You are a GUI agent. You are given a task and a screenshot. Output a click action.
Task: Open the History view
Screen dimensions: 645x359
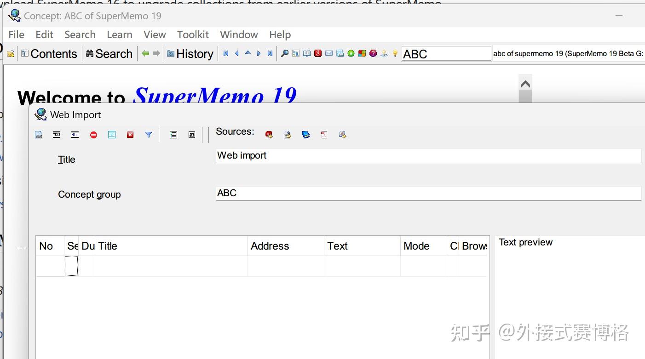pyautogui.click(x=190, y=53)
